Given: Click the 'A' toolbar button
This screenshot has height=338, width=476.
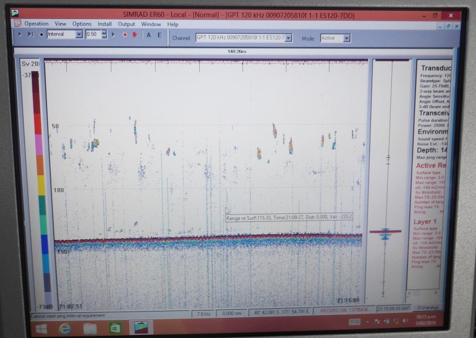Looking at the screenshot, I should pyautogui.click(x=149, y=35).
